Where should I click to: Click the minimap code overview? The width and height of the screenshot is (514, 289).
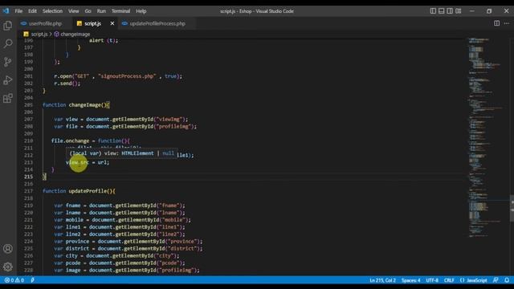pyautogui.click(x=485, y=137)
